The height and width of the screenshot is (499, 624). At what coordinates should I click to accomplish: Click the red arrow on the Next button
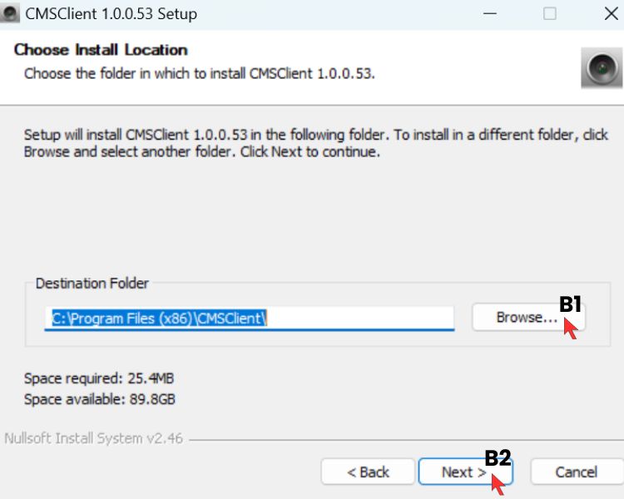pyautogui.click(x=498, y=484)
